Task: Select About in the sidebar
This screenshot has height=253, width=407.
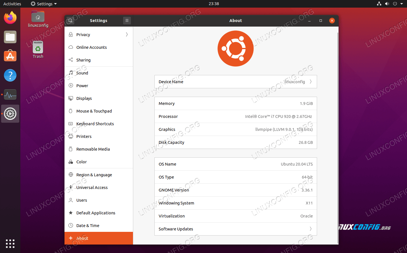Action: [x=99, y=238]
